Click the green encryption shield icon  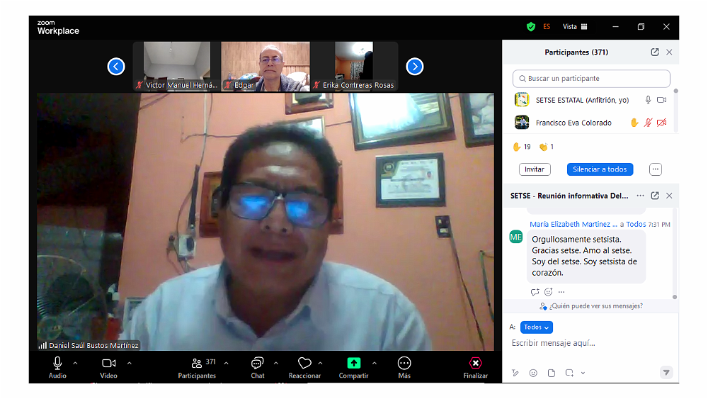click(530, 27)
